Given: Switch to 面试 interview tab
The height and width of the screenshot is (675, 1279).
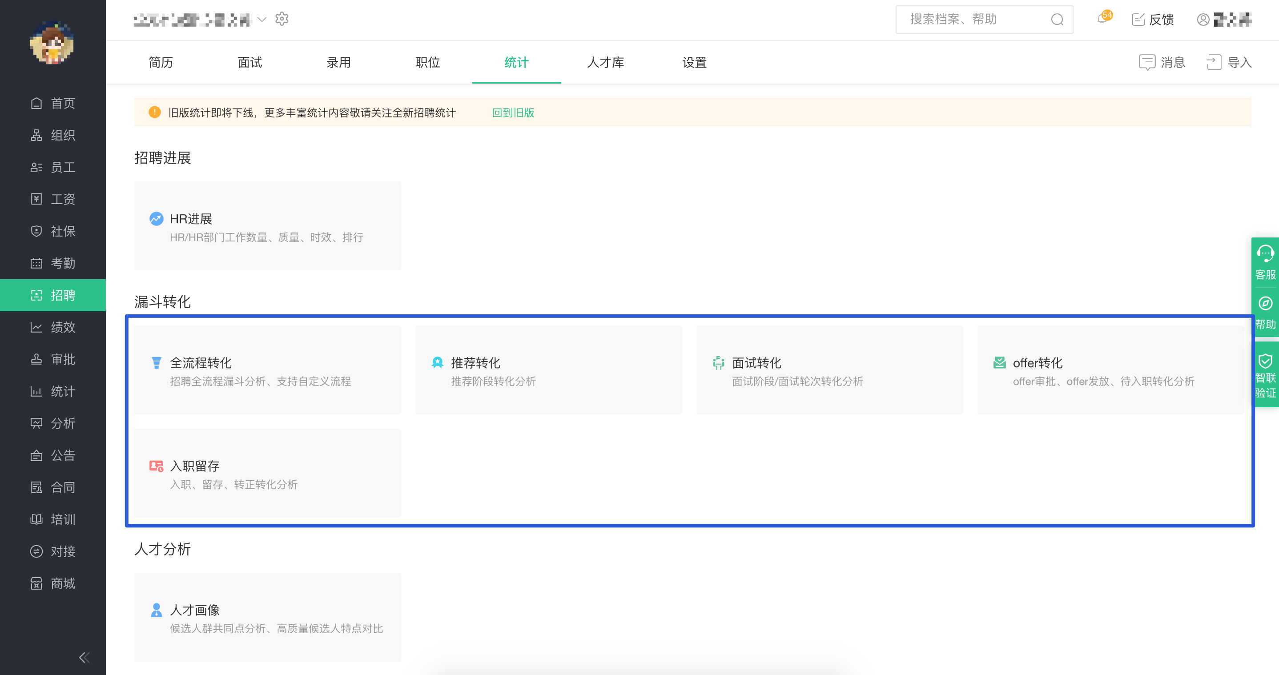Looking at the screenshot, I should [x=250, y=63].
